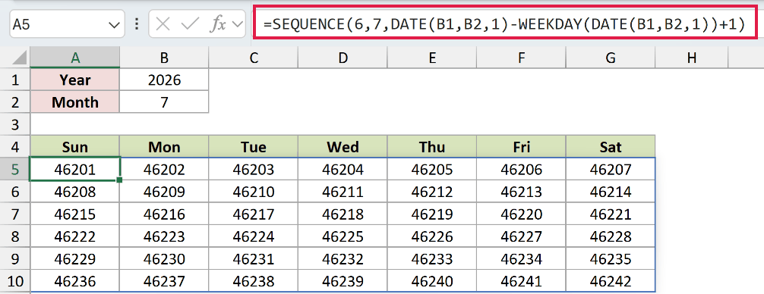
Task: Select column B header
Action: tap(164, 58)
